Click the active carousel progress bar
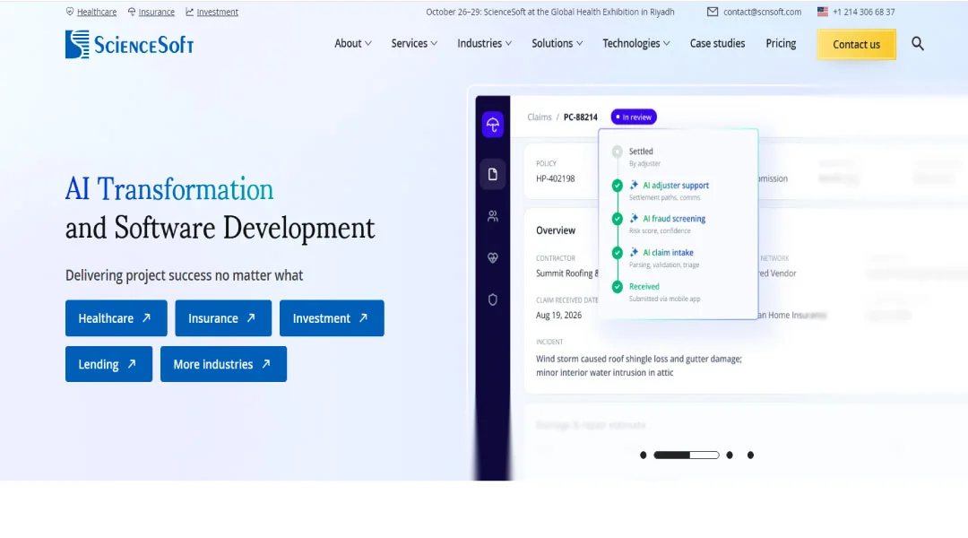This screenshot has height=538, width=968. pyautogui.click(x=687, y=456)
